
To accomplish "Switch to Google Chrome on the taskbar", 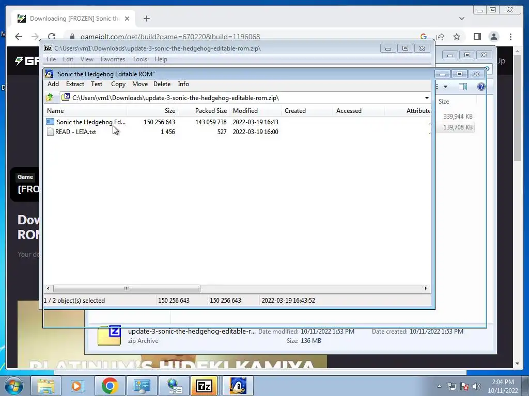I will pyautogui.click(x=110, y=386).
